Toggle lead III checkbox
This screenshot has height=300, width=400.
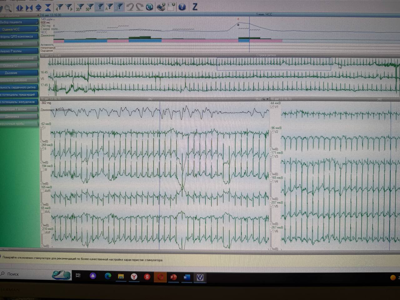[42, 170]
